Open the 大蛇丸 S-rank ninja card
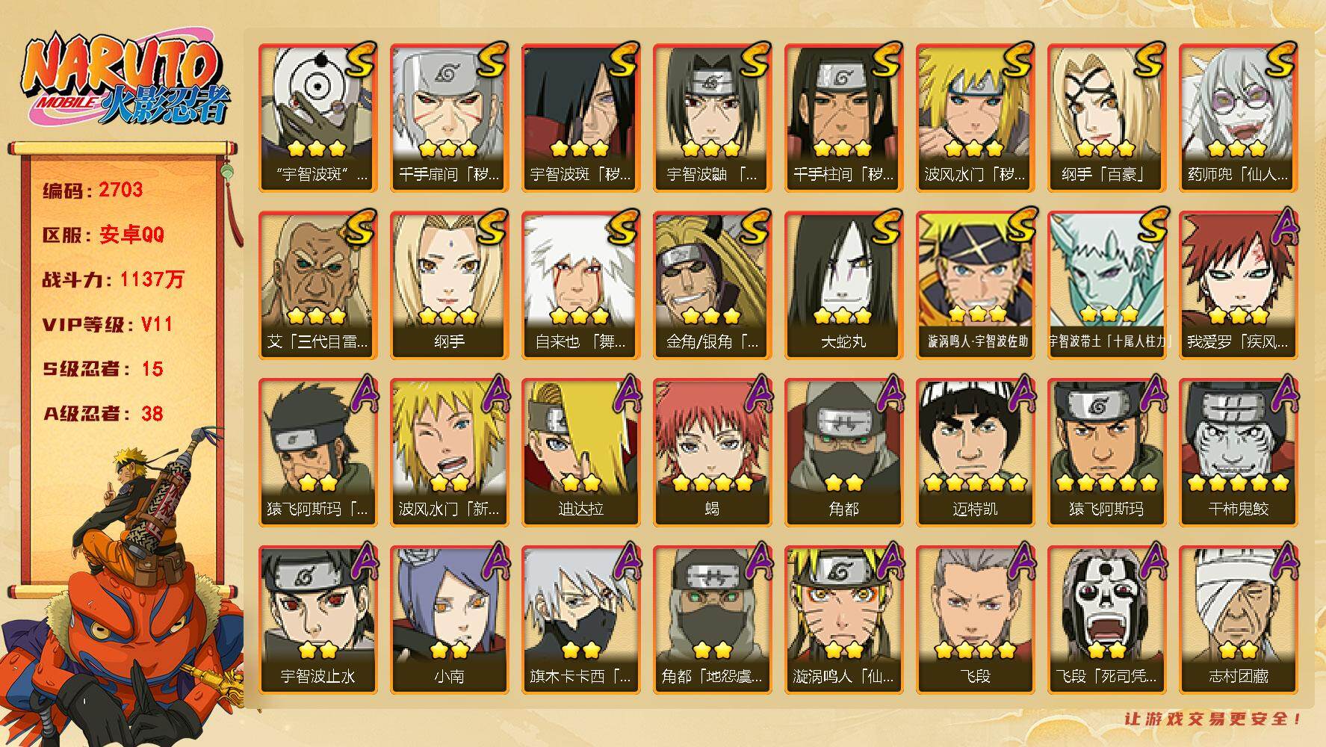Image resolution: width=1326 pixels, height=747 pixels. [843, 285]
